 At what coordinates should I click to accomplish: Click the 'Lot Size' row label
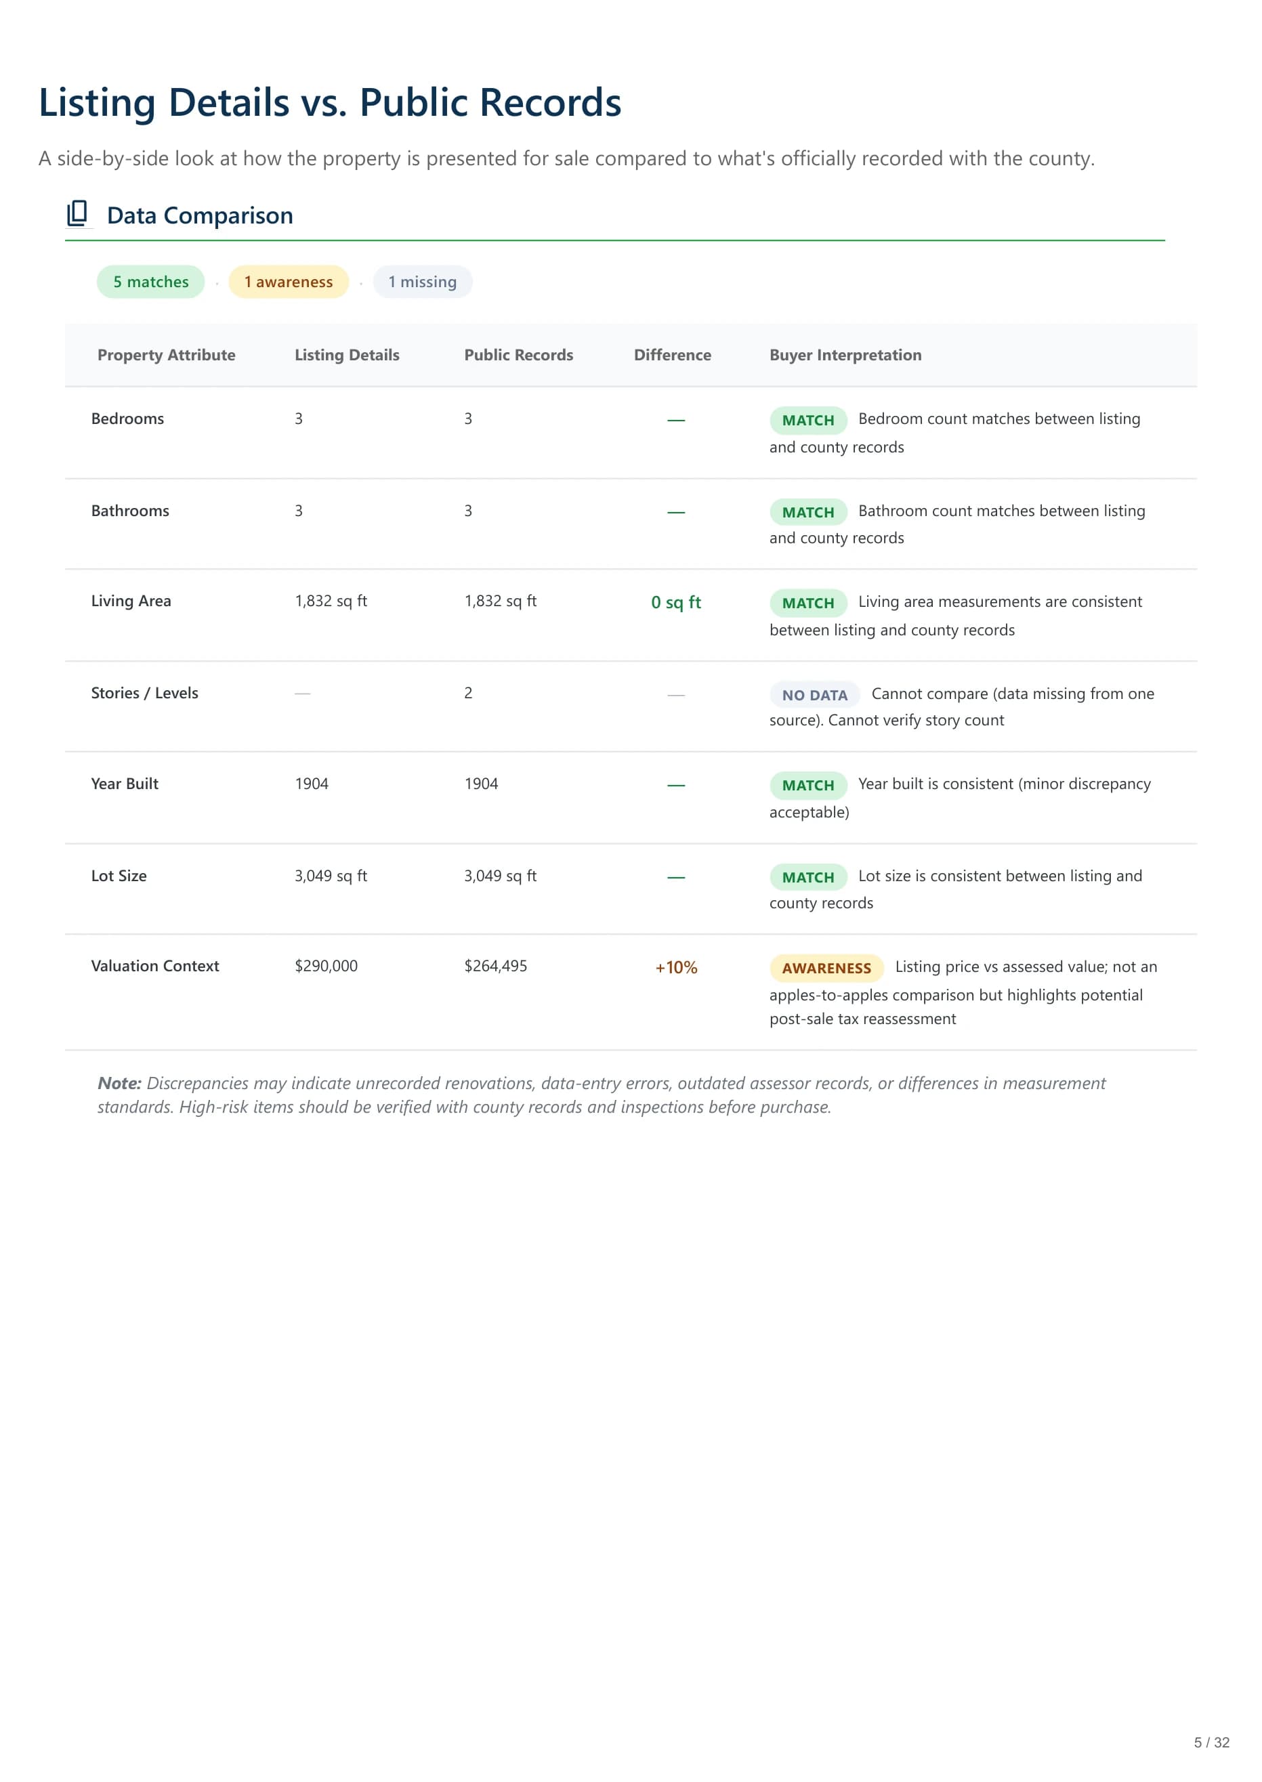pos(119,876)
